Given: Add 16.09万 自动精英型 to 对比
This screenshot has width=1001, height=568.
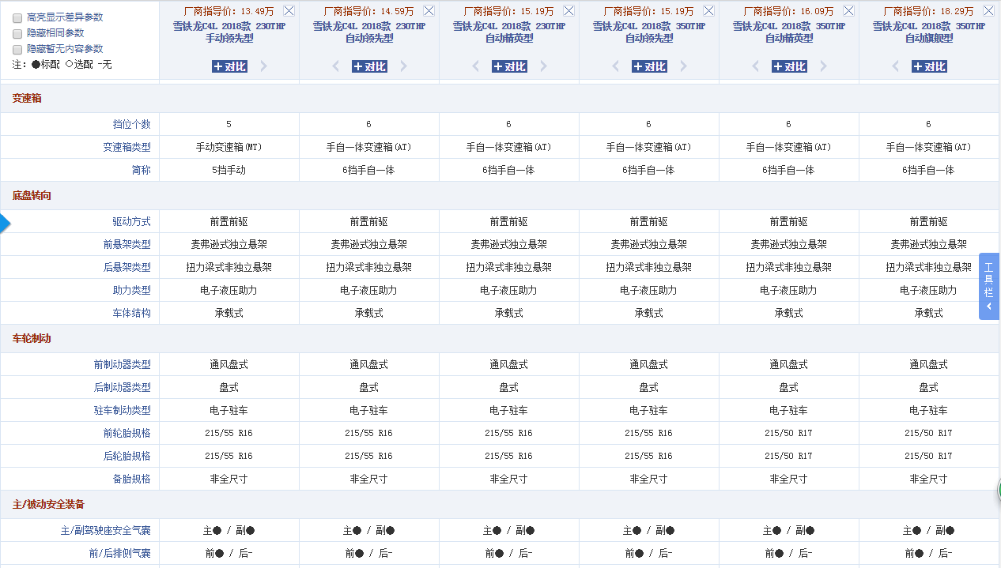Looking at the screenshot, I should pos(789,66).
